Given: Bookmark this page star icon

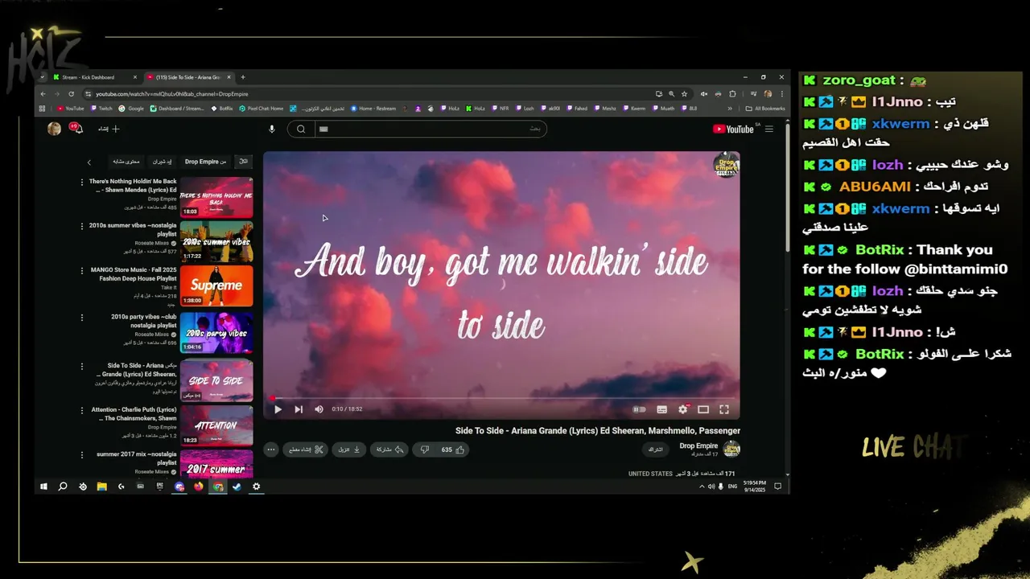Looking at the screenshot, I should [684, 93].
